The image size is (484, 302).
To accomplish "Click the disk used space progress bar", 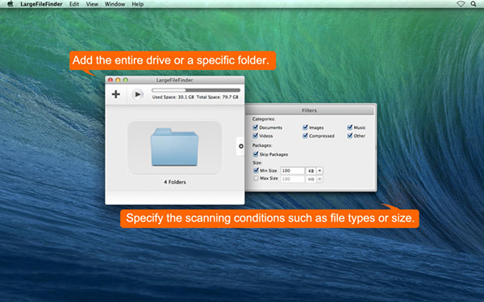I will pyautogui.click(x=196, y=90).
